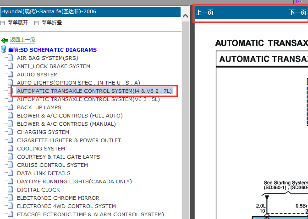Click the 菜单展开 list icon

click(3, 23)
